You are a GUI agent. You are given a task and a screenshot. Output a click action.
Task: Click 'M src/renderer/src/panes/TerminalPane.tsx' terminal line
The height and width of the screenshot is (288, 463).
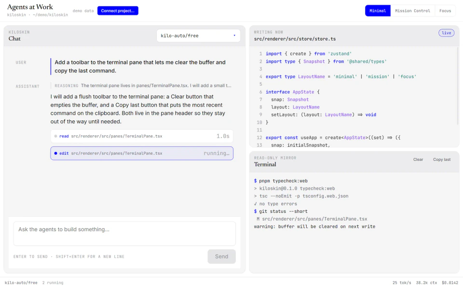click(x=312, y=219)
